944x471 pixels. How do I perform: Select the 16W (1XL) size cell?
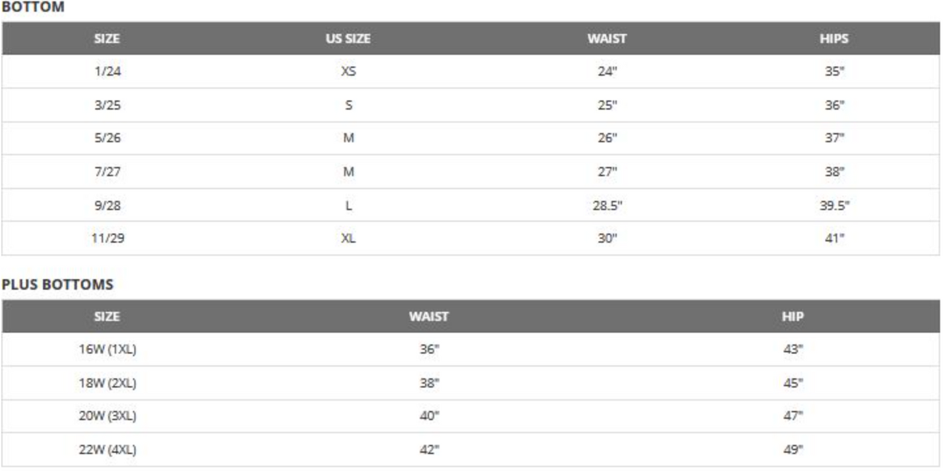click(x=107, y=349)
